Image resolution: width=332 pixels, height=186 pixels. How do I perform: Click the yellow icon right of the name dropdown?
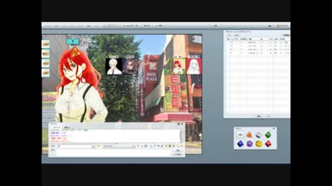click(x=99, y=146)
